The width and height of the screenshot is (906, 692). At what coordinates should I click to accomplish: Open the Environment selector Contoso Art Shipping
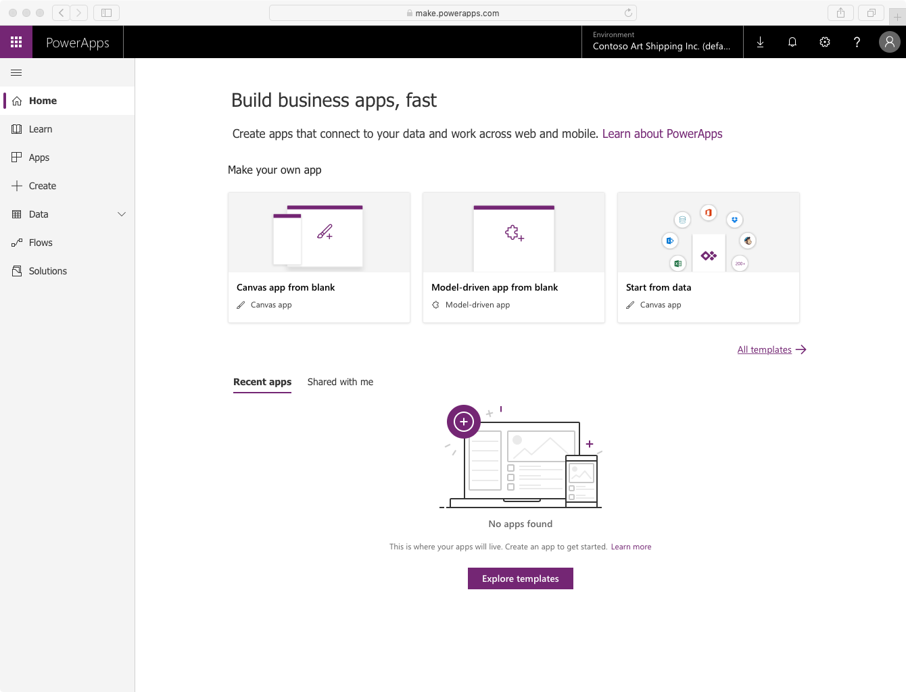click(662, 42)
